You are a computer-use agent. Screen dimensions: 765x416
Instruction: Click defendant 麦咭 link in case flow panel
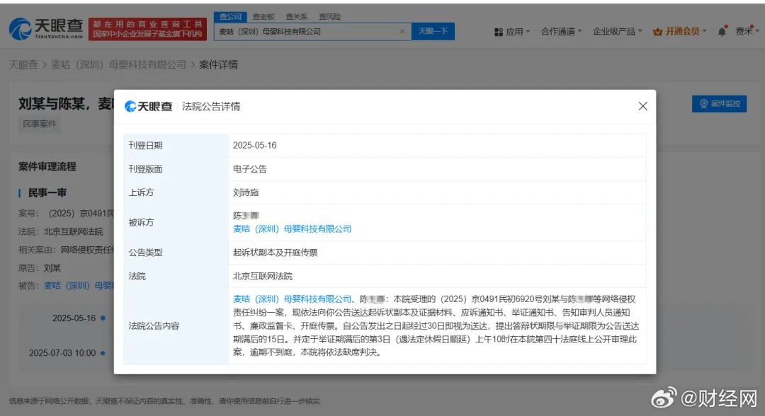tap(79, 285)
